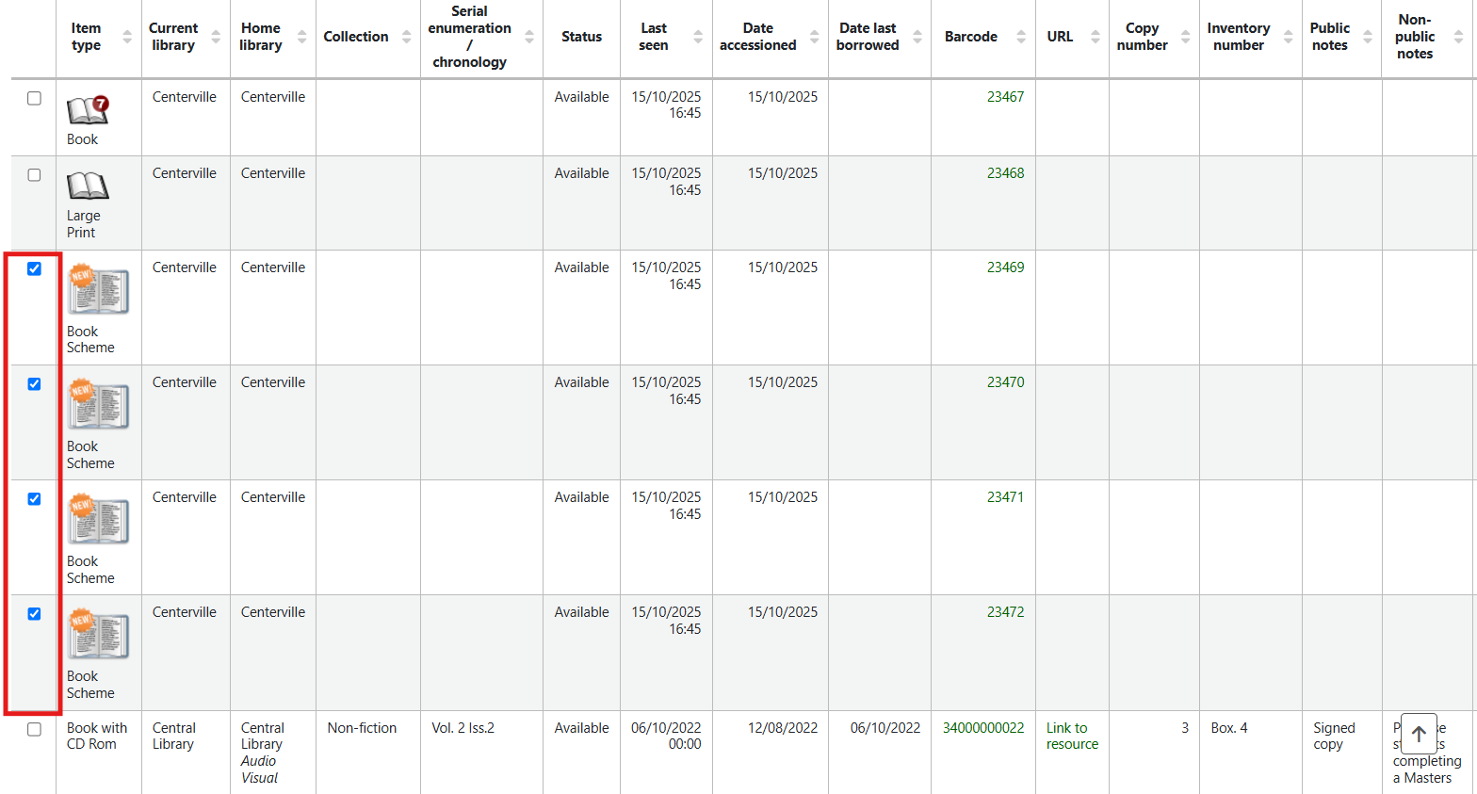Screen dimensions: 1477x794
Task: Click the Large Print item type icon
Action: click(88, 186)
